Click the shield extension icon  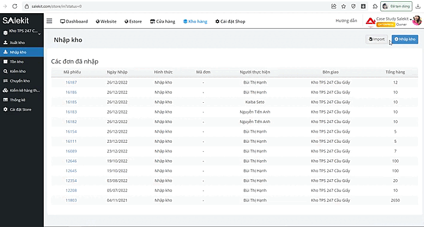point(353,6)
